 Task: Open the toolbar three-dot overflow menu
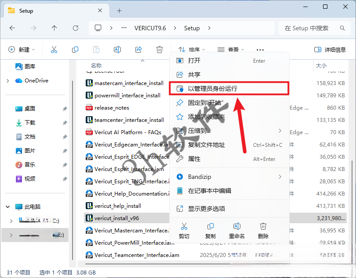(x=260, y=50)
